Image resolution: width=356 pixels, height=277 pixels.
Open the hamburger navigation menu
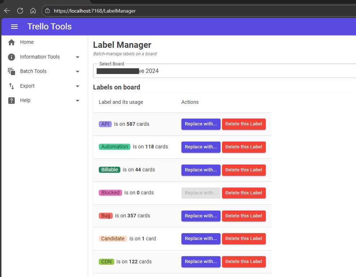click(14, 27)
